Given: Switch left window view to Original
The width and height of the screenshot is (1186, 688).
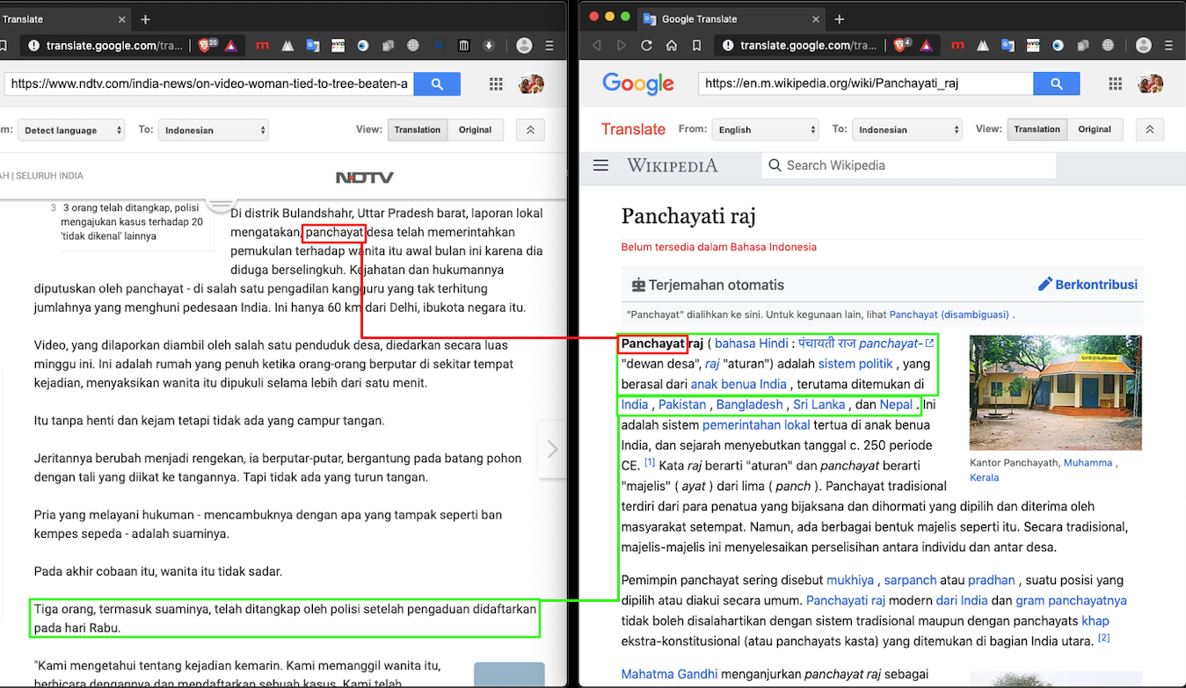Looking at the screenshot, I should pyautogui.click(x=475, y=130).
